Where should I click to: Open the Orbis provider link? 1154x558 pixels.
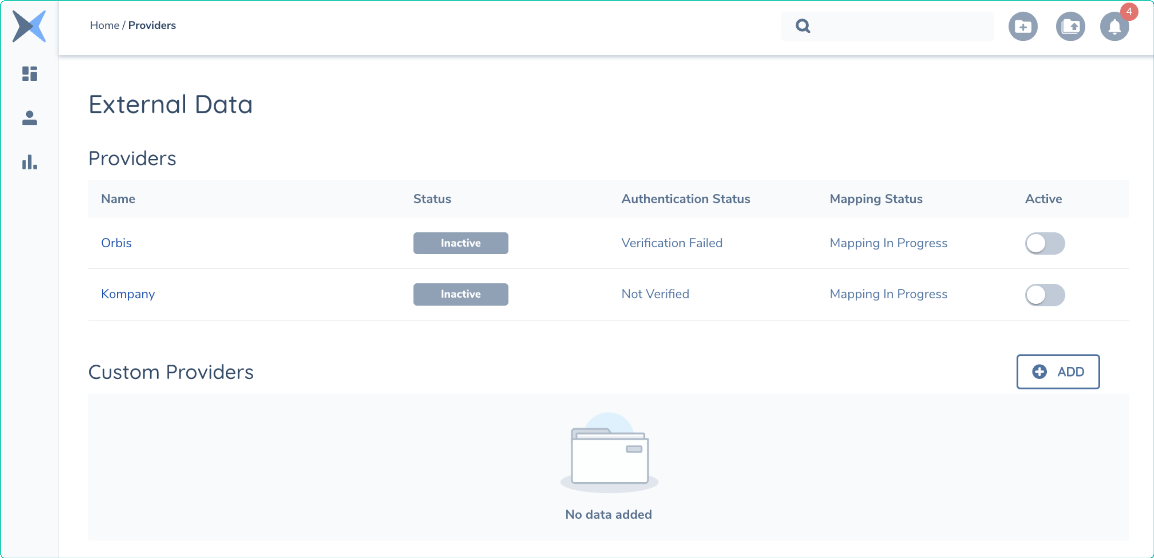click(116, 243)
